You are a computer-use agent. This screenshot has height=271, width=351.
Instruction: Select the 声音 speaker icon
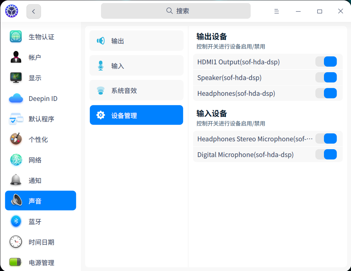pos(16,200)
